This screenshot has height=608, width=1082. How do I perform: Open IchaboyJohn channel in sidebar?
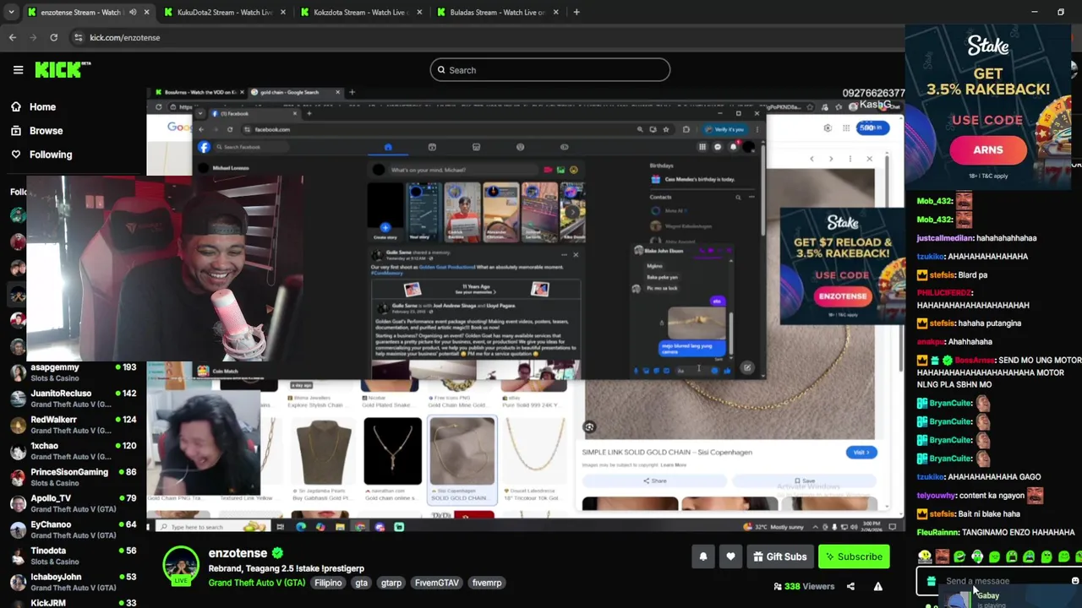(73, 582)
